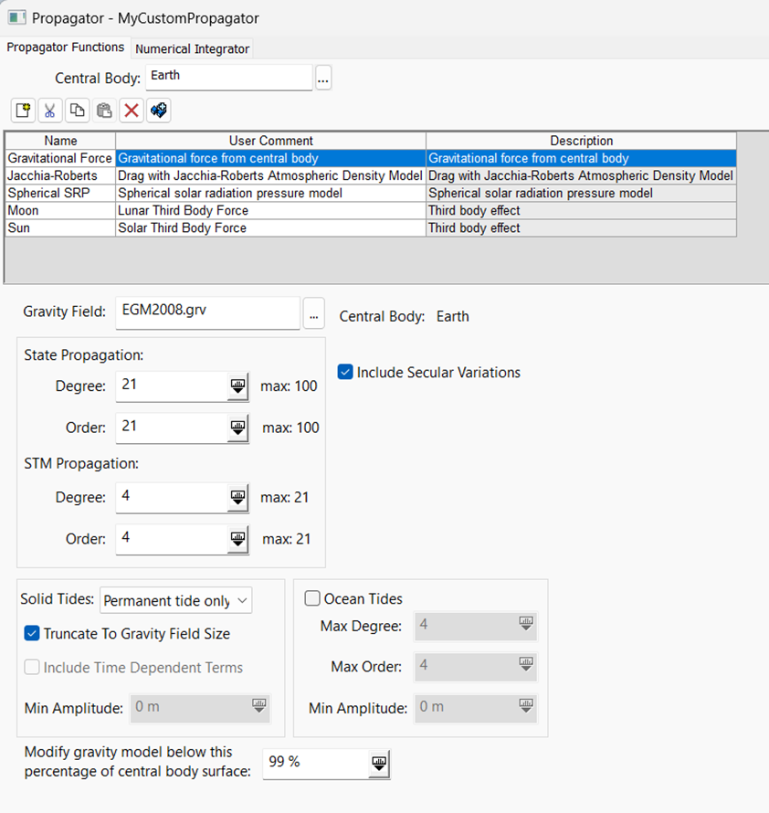This screenshot has height=813, width=769.
Task: Click 'Lunar Third Body Force' comment cell
Action: [x=270, y=210]
